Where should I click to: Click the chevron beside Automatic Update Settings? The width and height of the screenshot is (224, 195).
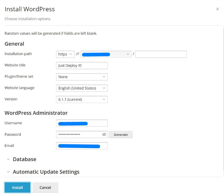coord(8,172)
